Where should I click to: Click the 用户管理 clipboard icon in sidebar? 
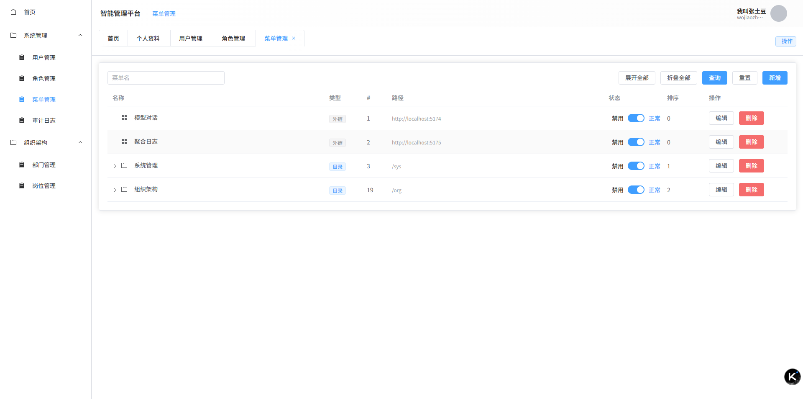[22, 57]
